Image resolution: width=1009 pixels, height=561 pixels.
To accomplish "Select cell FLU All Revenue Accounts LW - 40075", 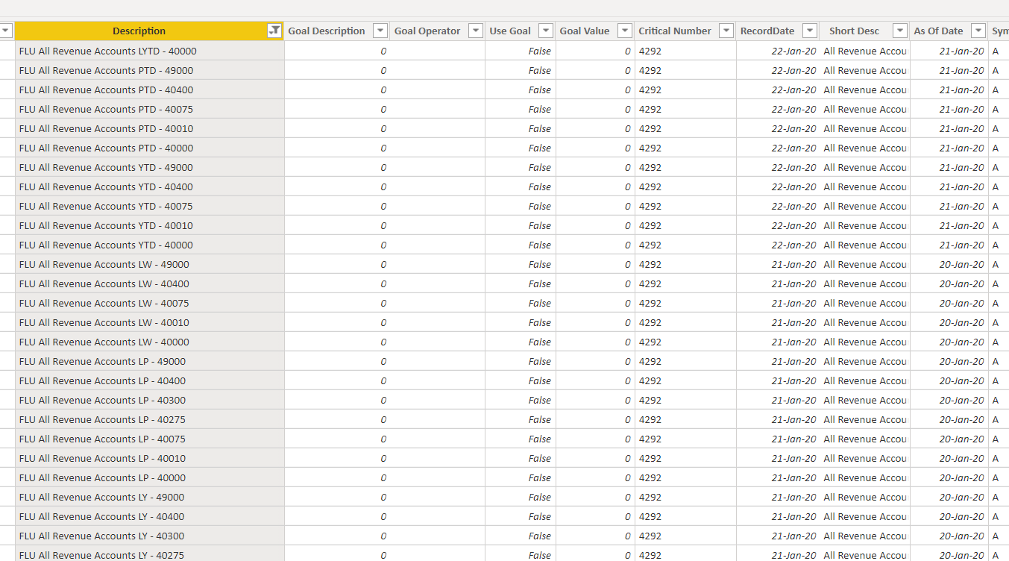I will coord(149,303).
